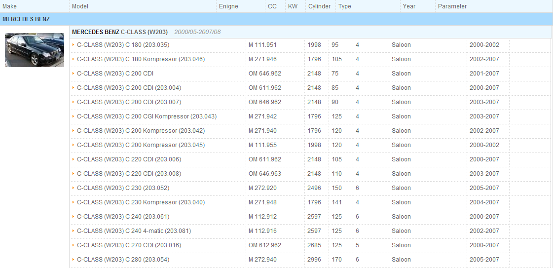Viewport: 554px width, 268px height.
Task: Open C 240 (203.061) model link
Action: 123,217
